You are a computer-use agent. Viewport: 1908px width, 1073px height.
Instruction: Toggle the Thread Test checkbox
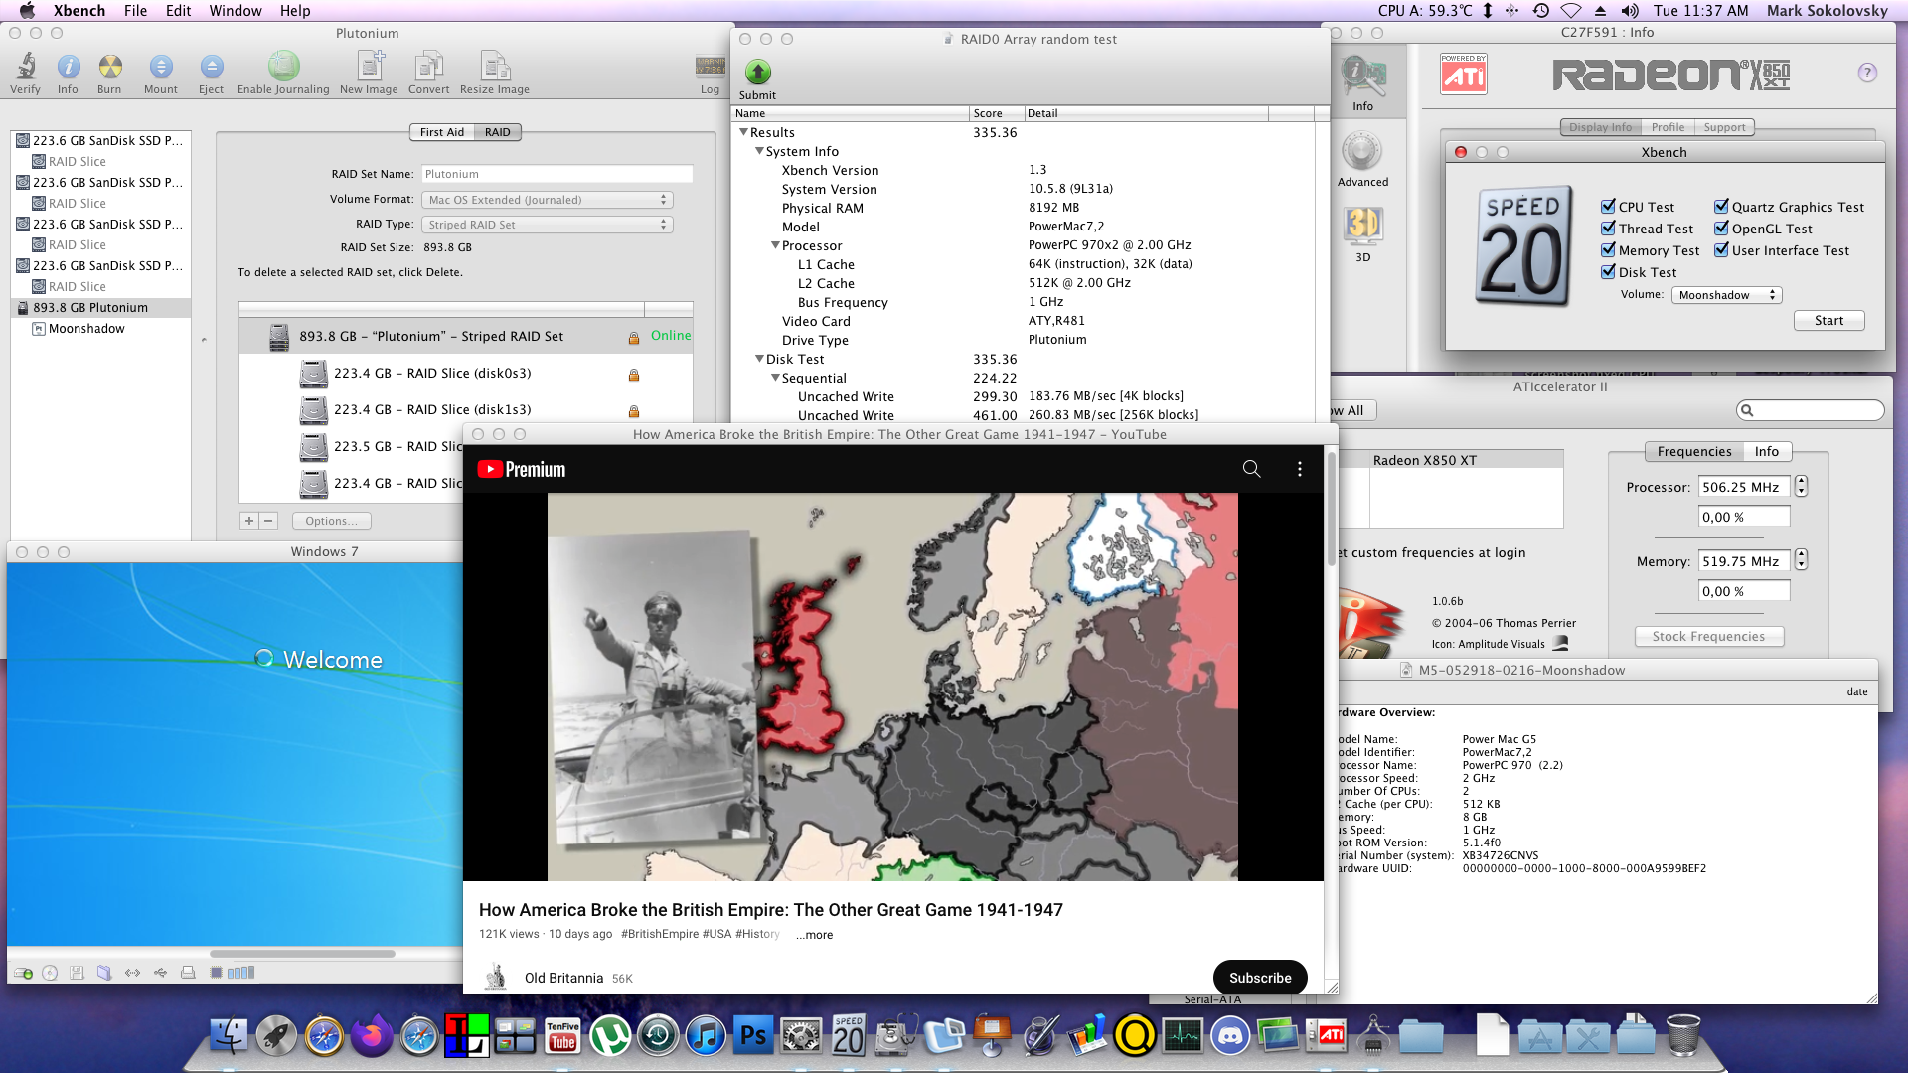[1608, 229]
